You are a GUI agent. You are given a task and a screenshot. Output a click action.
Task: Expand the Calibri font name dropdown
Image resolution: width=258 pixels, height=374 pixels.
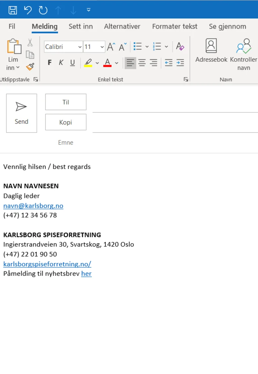pos(80,47)
